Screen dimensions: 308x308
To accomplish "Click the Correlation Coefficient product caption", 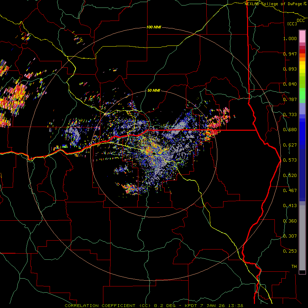I will [x=154, y=306].
